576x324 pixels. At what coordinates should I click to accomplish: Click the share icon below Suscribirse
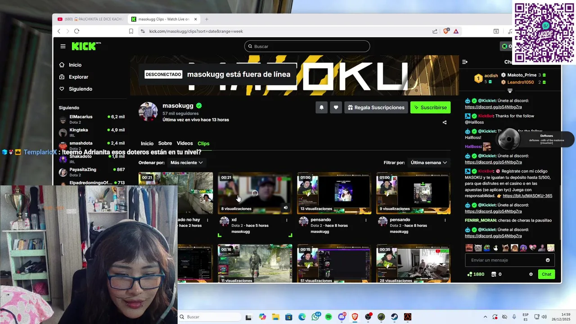click(x=445, y=122)
